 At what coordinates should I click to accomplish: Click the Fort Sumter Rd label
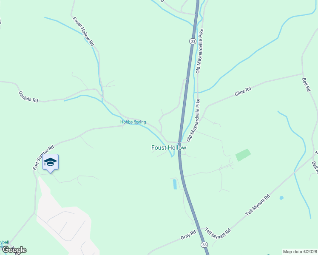(43, 157)
